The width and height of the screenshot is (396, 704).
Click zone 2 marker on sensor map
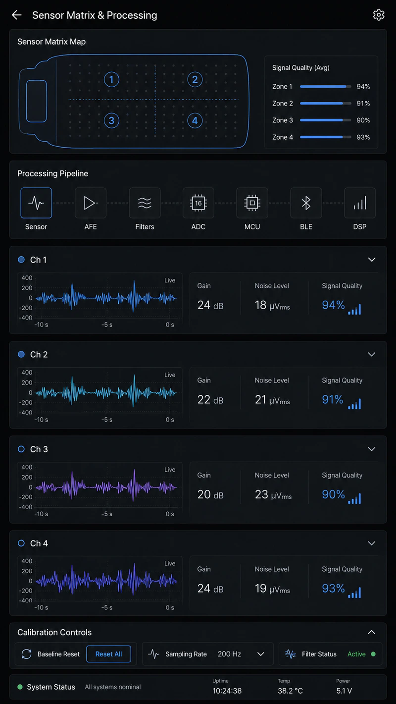tap(195, 79)
